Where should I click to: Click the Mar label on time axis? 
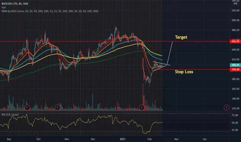[x=176, y=139]
